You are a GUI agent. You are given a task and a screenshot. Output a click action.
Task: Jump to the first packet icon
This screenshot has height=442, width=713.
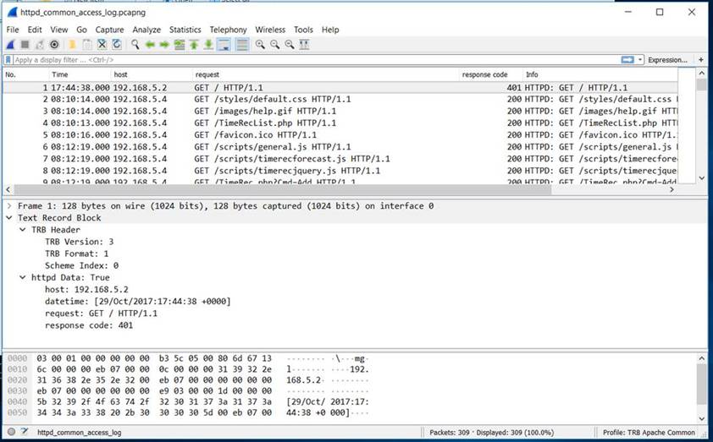point(194,45)
